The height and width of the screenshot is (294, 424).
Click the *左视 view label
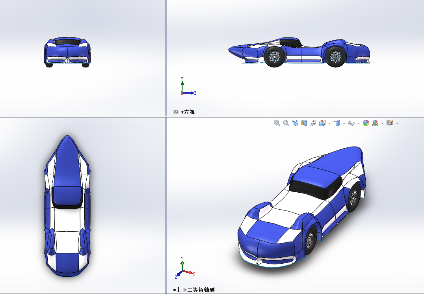(x=188, y=112)
